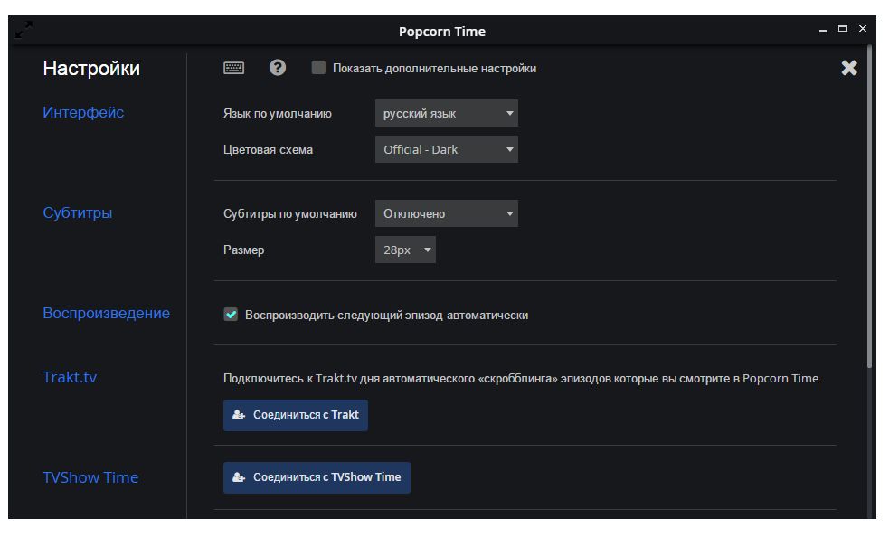
Task: Go to the Интерфейс settings section
Action: (83, 113)
